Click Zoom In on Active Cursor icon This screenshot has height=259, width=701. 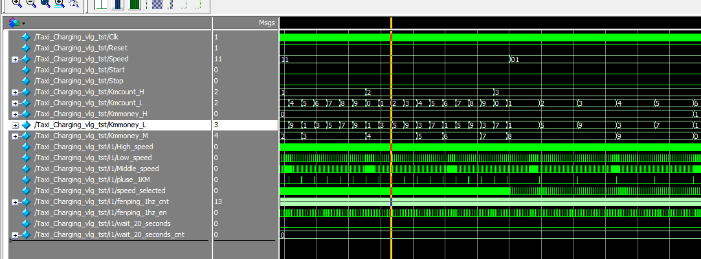60,3
